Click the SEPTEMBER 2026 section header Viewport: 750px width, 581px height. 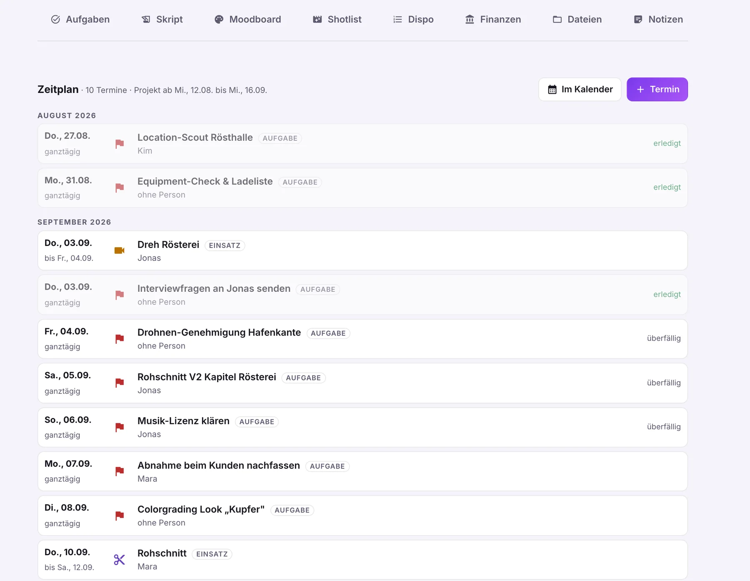click(x=74, y=222)
